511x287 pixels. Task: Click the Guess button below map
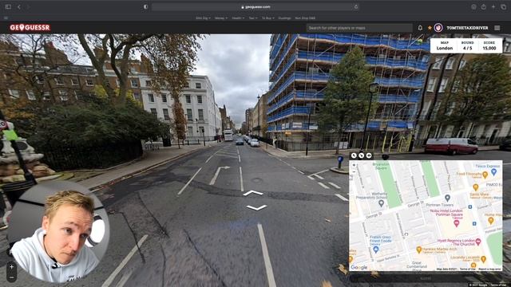click(426, 278)
